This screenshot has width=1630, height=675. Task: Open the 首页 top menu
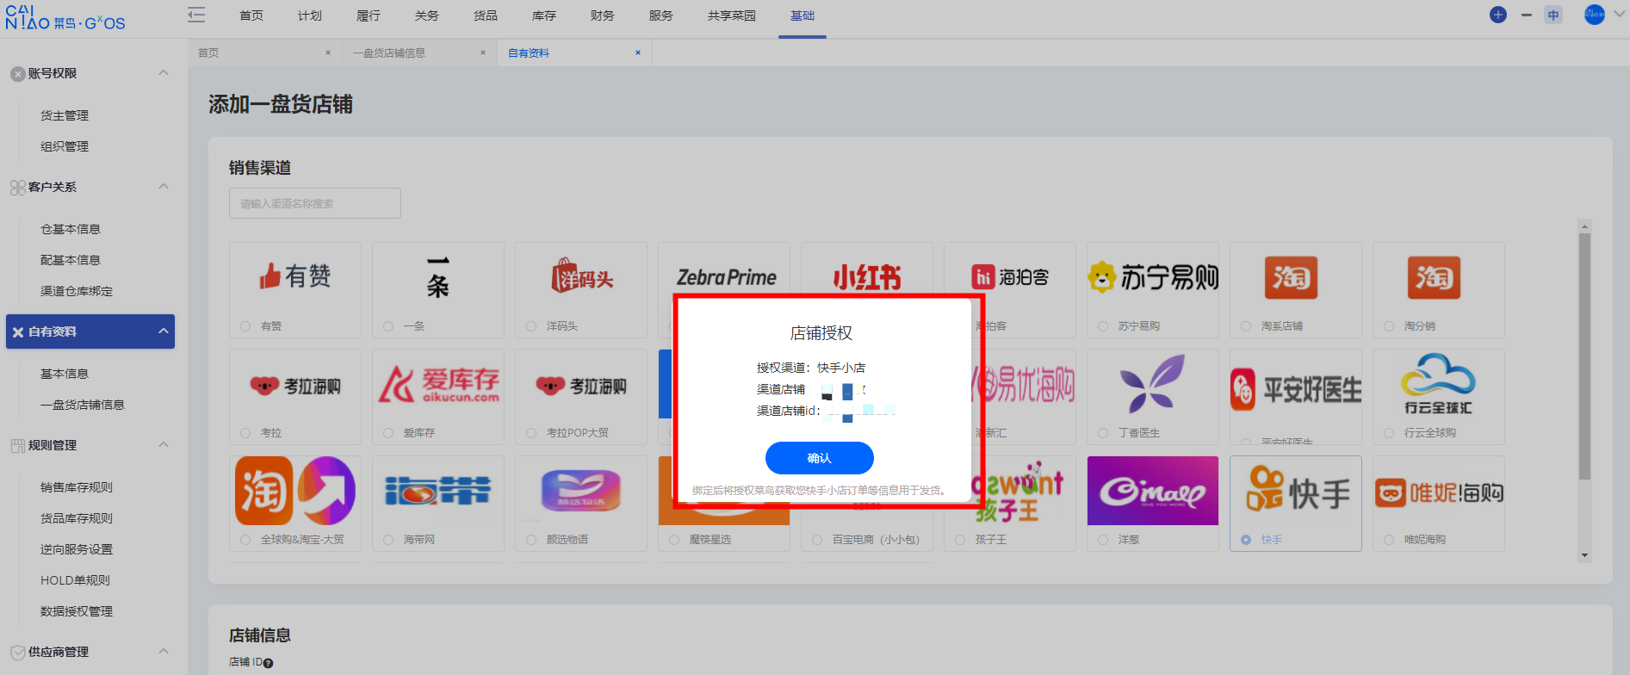251,15
